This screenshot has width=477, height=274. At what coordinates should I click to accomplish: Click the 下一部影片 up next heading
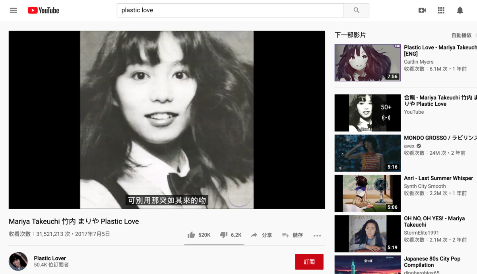(x=350, y=35)
